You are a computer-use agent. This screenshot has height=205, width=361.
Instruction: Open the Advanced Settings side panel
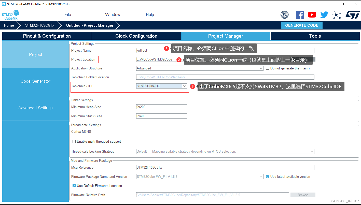(x=36, y=108)
